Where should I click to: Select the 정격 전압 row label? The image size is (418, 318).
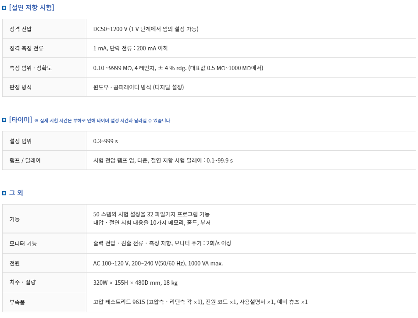[21, 29]
